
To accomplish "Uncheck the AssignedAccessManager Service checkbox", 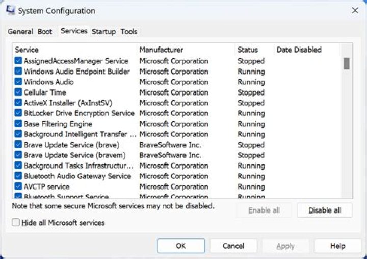I will click(x=18, y=61).
